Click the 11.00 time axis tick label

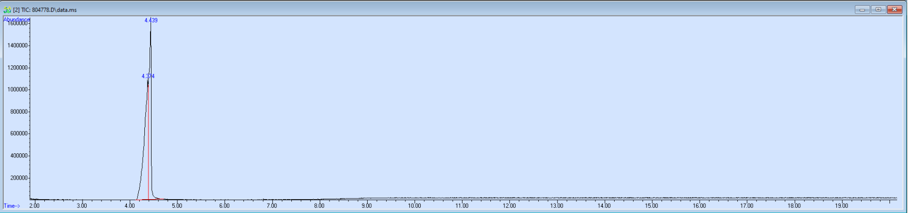[461, 206]
